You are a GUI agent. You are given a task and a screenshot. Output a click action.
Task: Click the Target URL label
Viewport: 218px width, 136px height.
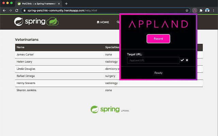pos(135,54)
